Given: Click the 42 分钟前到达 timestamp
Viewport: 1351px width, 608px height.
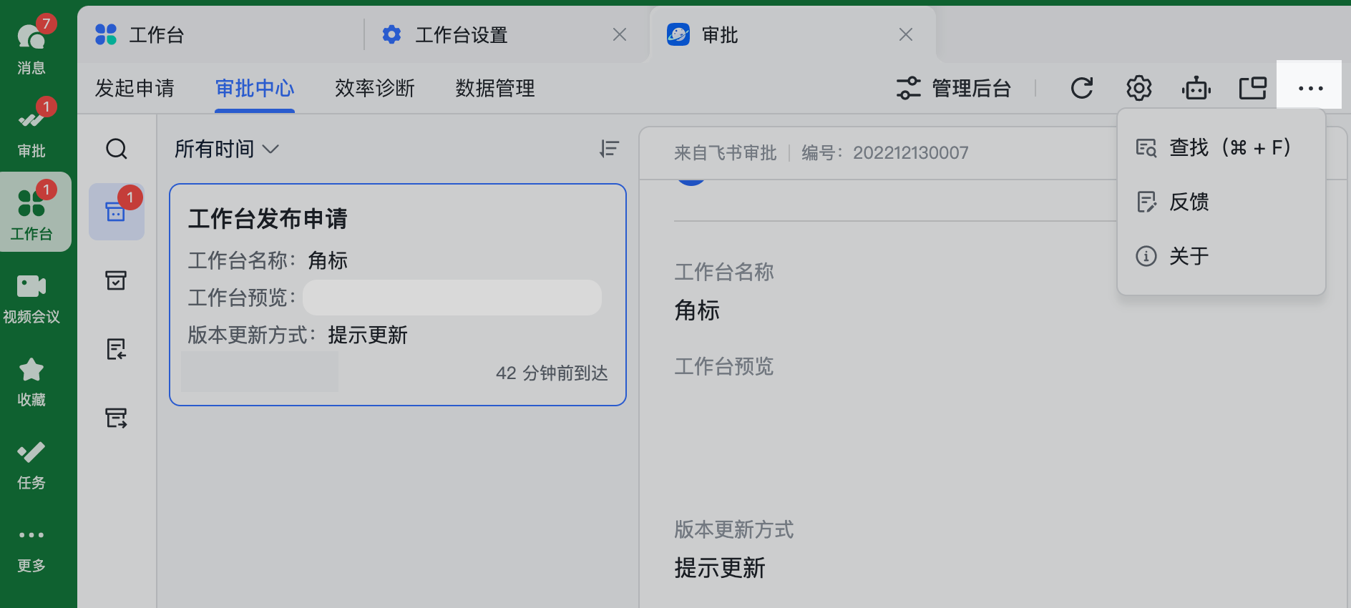Looking at the screenshot, I should (552, 373).
